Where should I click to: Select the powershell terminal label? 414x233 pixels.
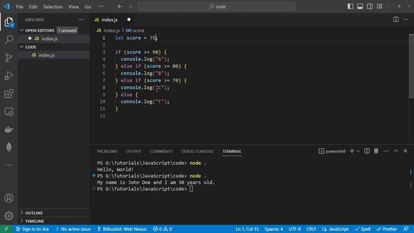(x=332, y=151)
